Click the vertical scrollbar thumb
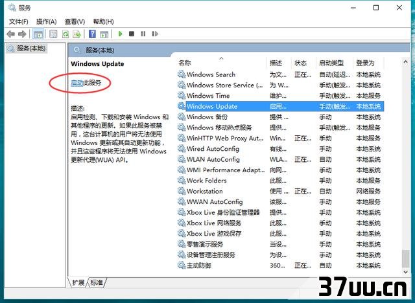This screenshot has height=303, width=415. pos(405,258)
